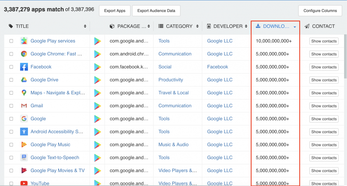
Task: Select the Google Drive row checkbox
Action: pos(11,80)
